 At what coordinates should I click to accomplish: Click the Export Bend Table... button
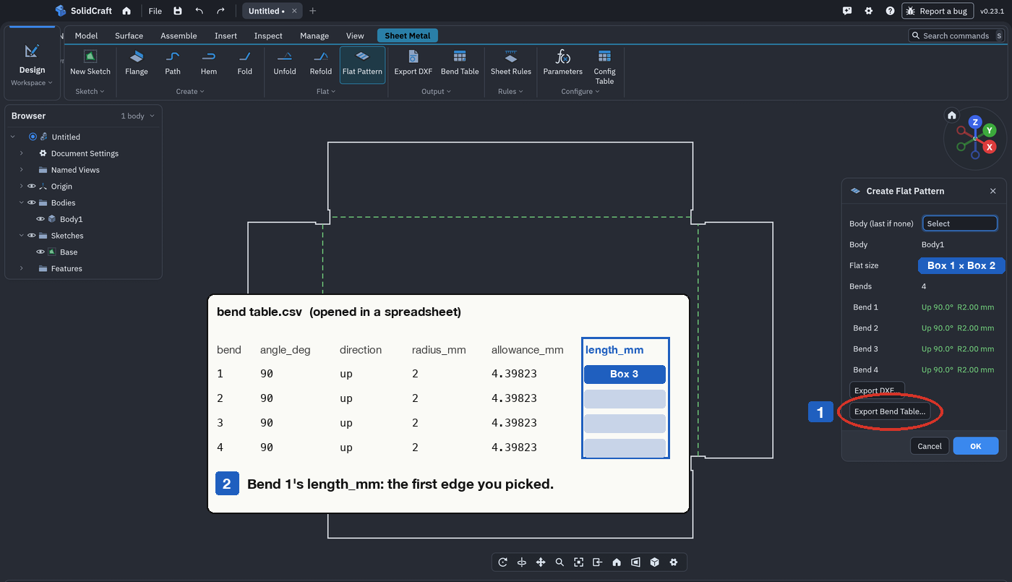click(x=889, y=411)
